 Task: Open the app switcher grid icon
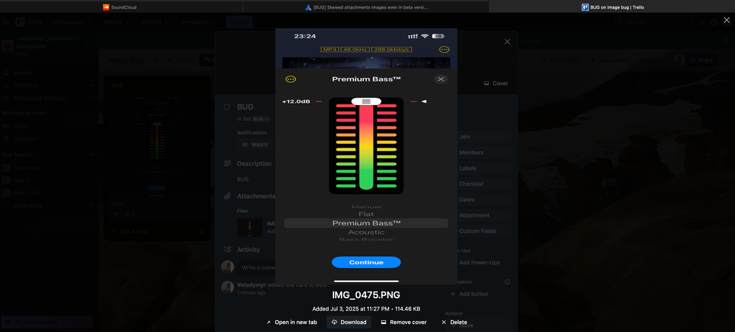(6, 22)
